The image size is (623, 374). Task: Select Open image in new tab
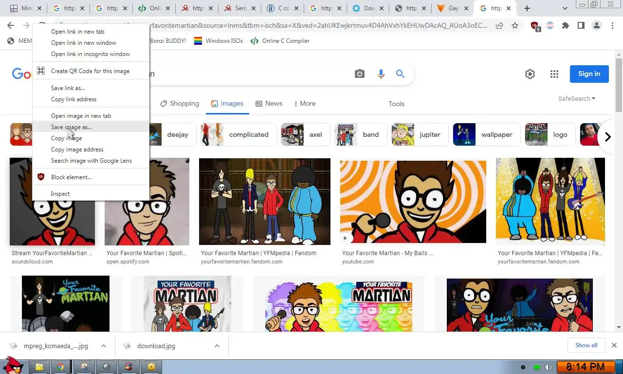point(91,116)
